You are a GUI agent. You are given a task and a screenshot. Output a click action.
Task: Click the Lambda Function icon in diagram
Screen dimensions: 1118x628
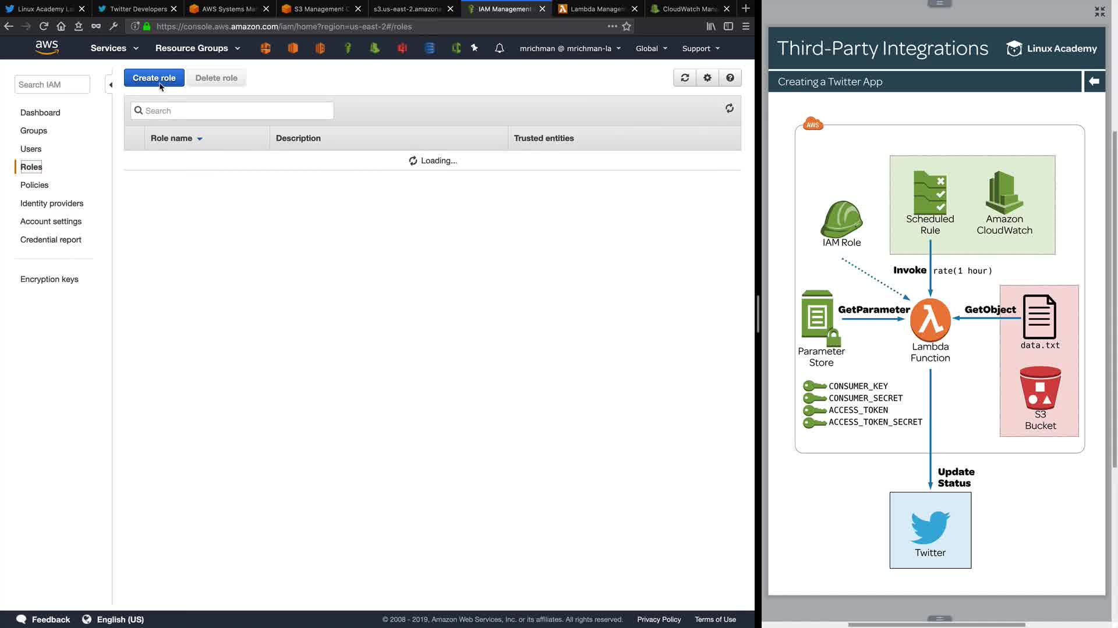pos(930,320)
